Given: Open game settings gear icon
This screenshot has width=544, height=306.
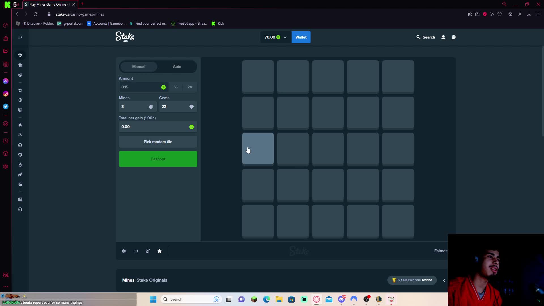Looking at the screenshot, I should [x=124, y=251].
